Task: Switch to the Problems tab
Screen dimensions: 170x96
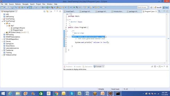Action: 68,67
